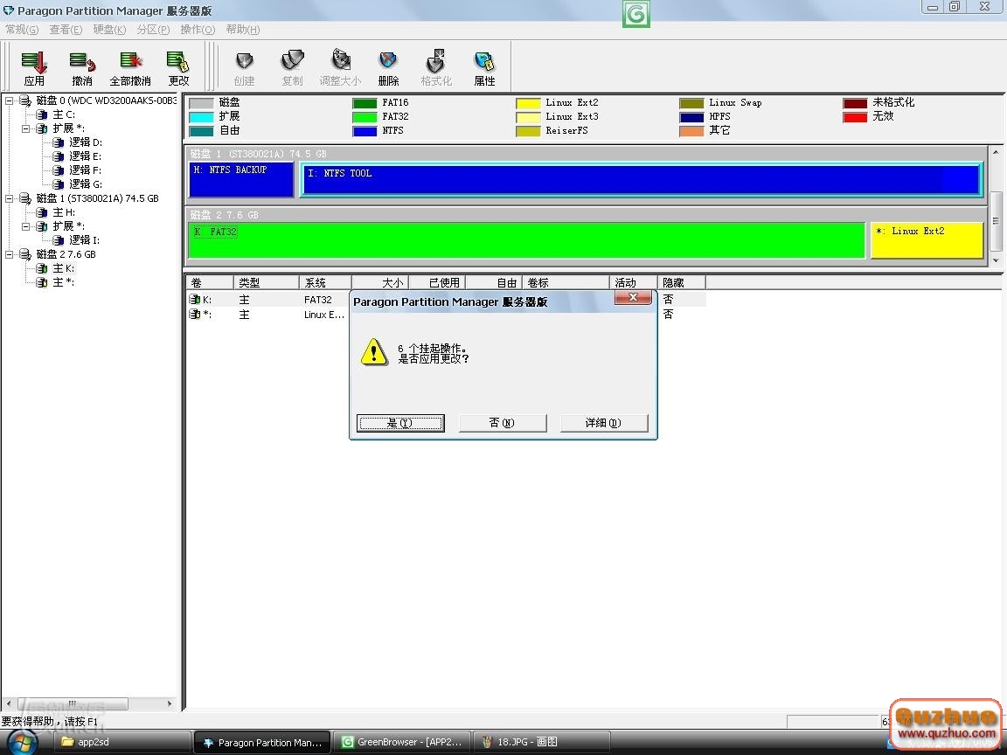Click the 否(N) button in dialog
This screenshot has width=1007, height=755.
pos(503,423)
